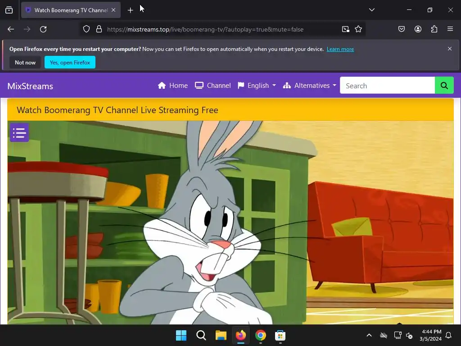
Task: Bookmark this page with the star
Action: (358, 29)
